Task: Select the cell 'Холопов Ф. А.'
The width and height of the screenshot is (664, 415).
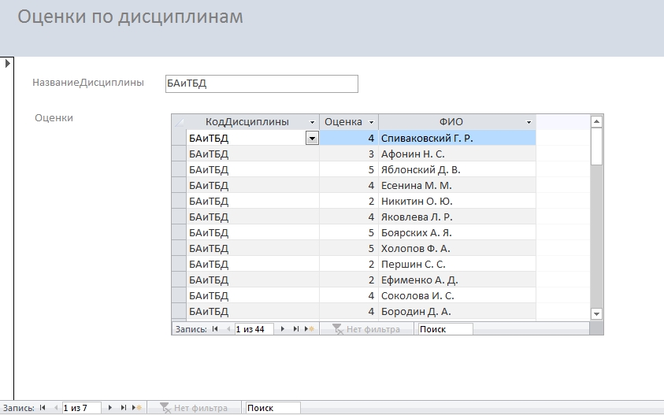Action: (458, 248)
